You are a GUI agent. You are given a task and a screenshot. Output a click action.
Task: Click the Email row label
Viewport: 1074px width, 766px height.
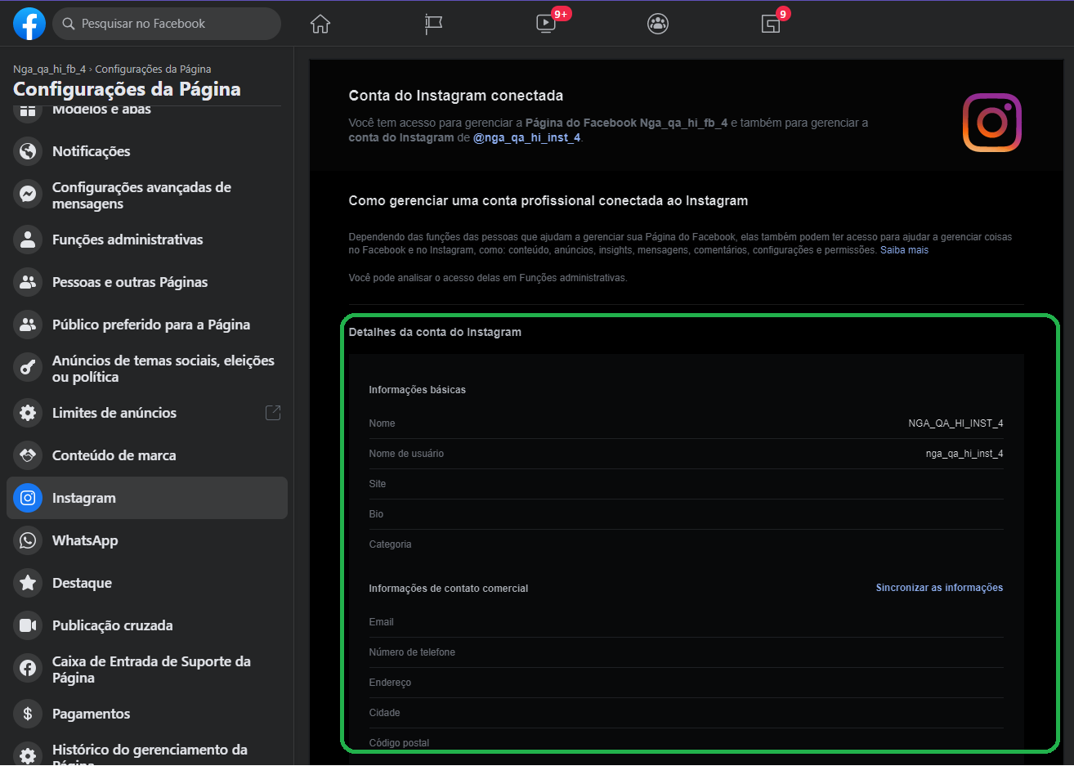(381, 622)
